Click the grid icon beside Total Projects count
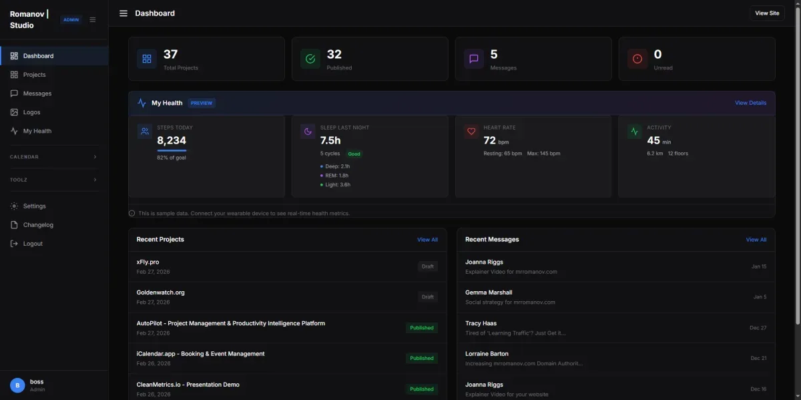The image size is (801, 400). coord(146,59)
